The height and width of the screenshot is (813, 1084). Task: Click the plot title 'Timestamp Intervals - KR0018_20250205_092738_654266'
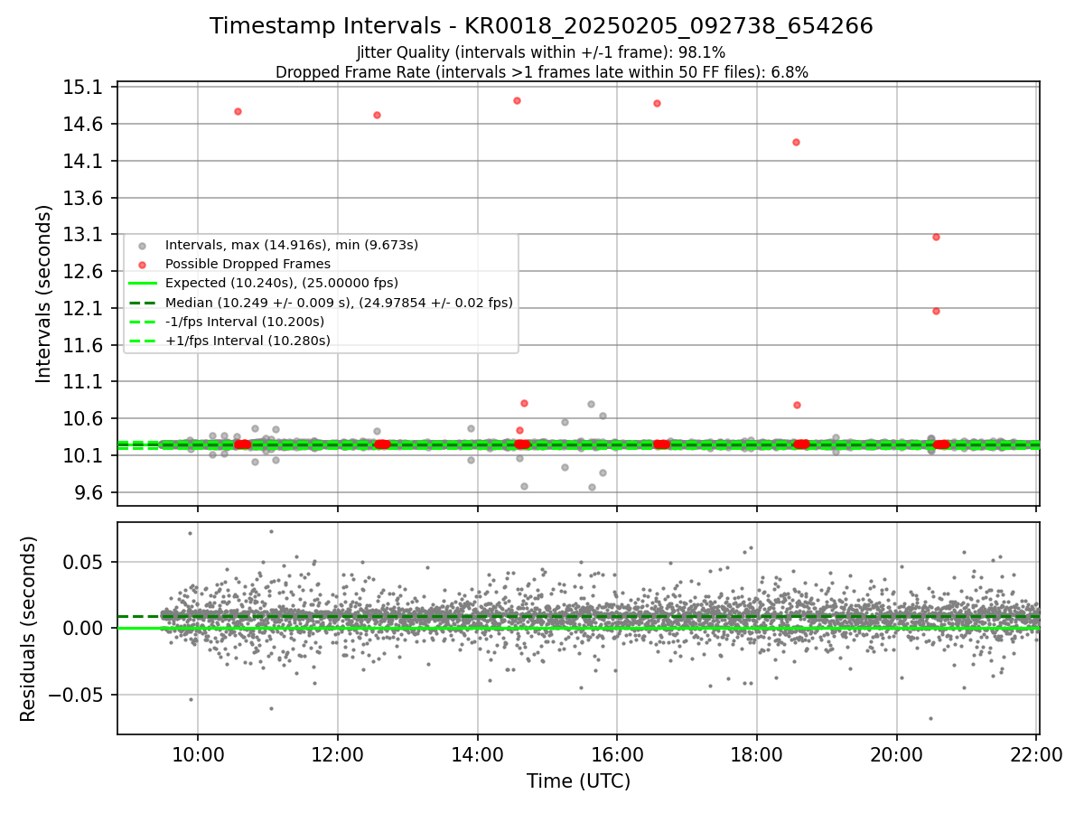coord(541,26)
